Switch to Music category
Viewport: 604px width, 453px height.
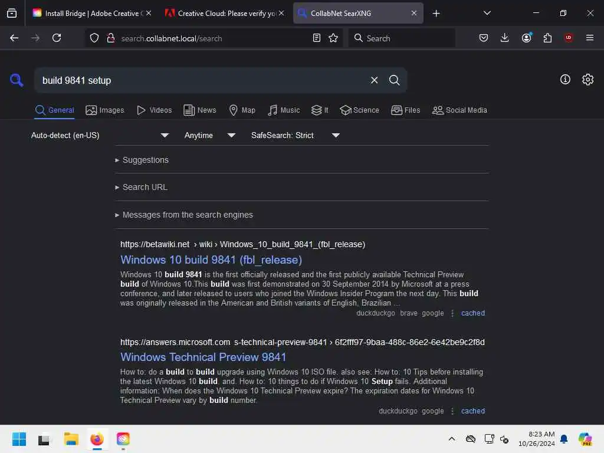point(284,110)
